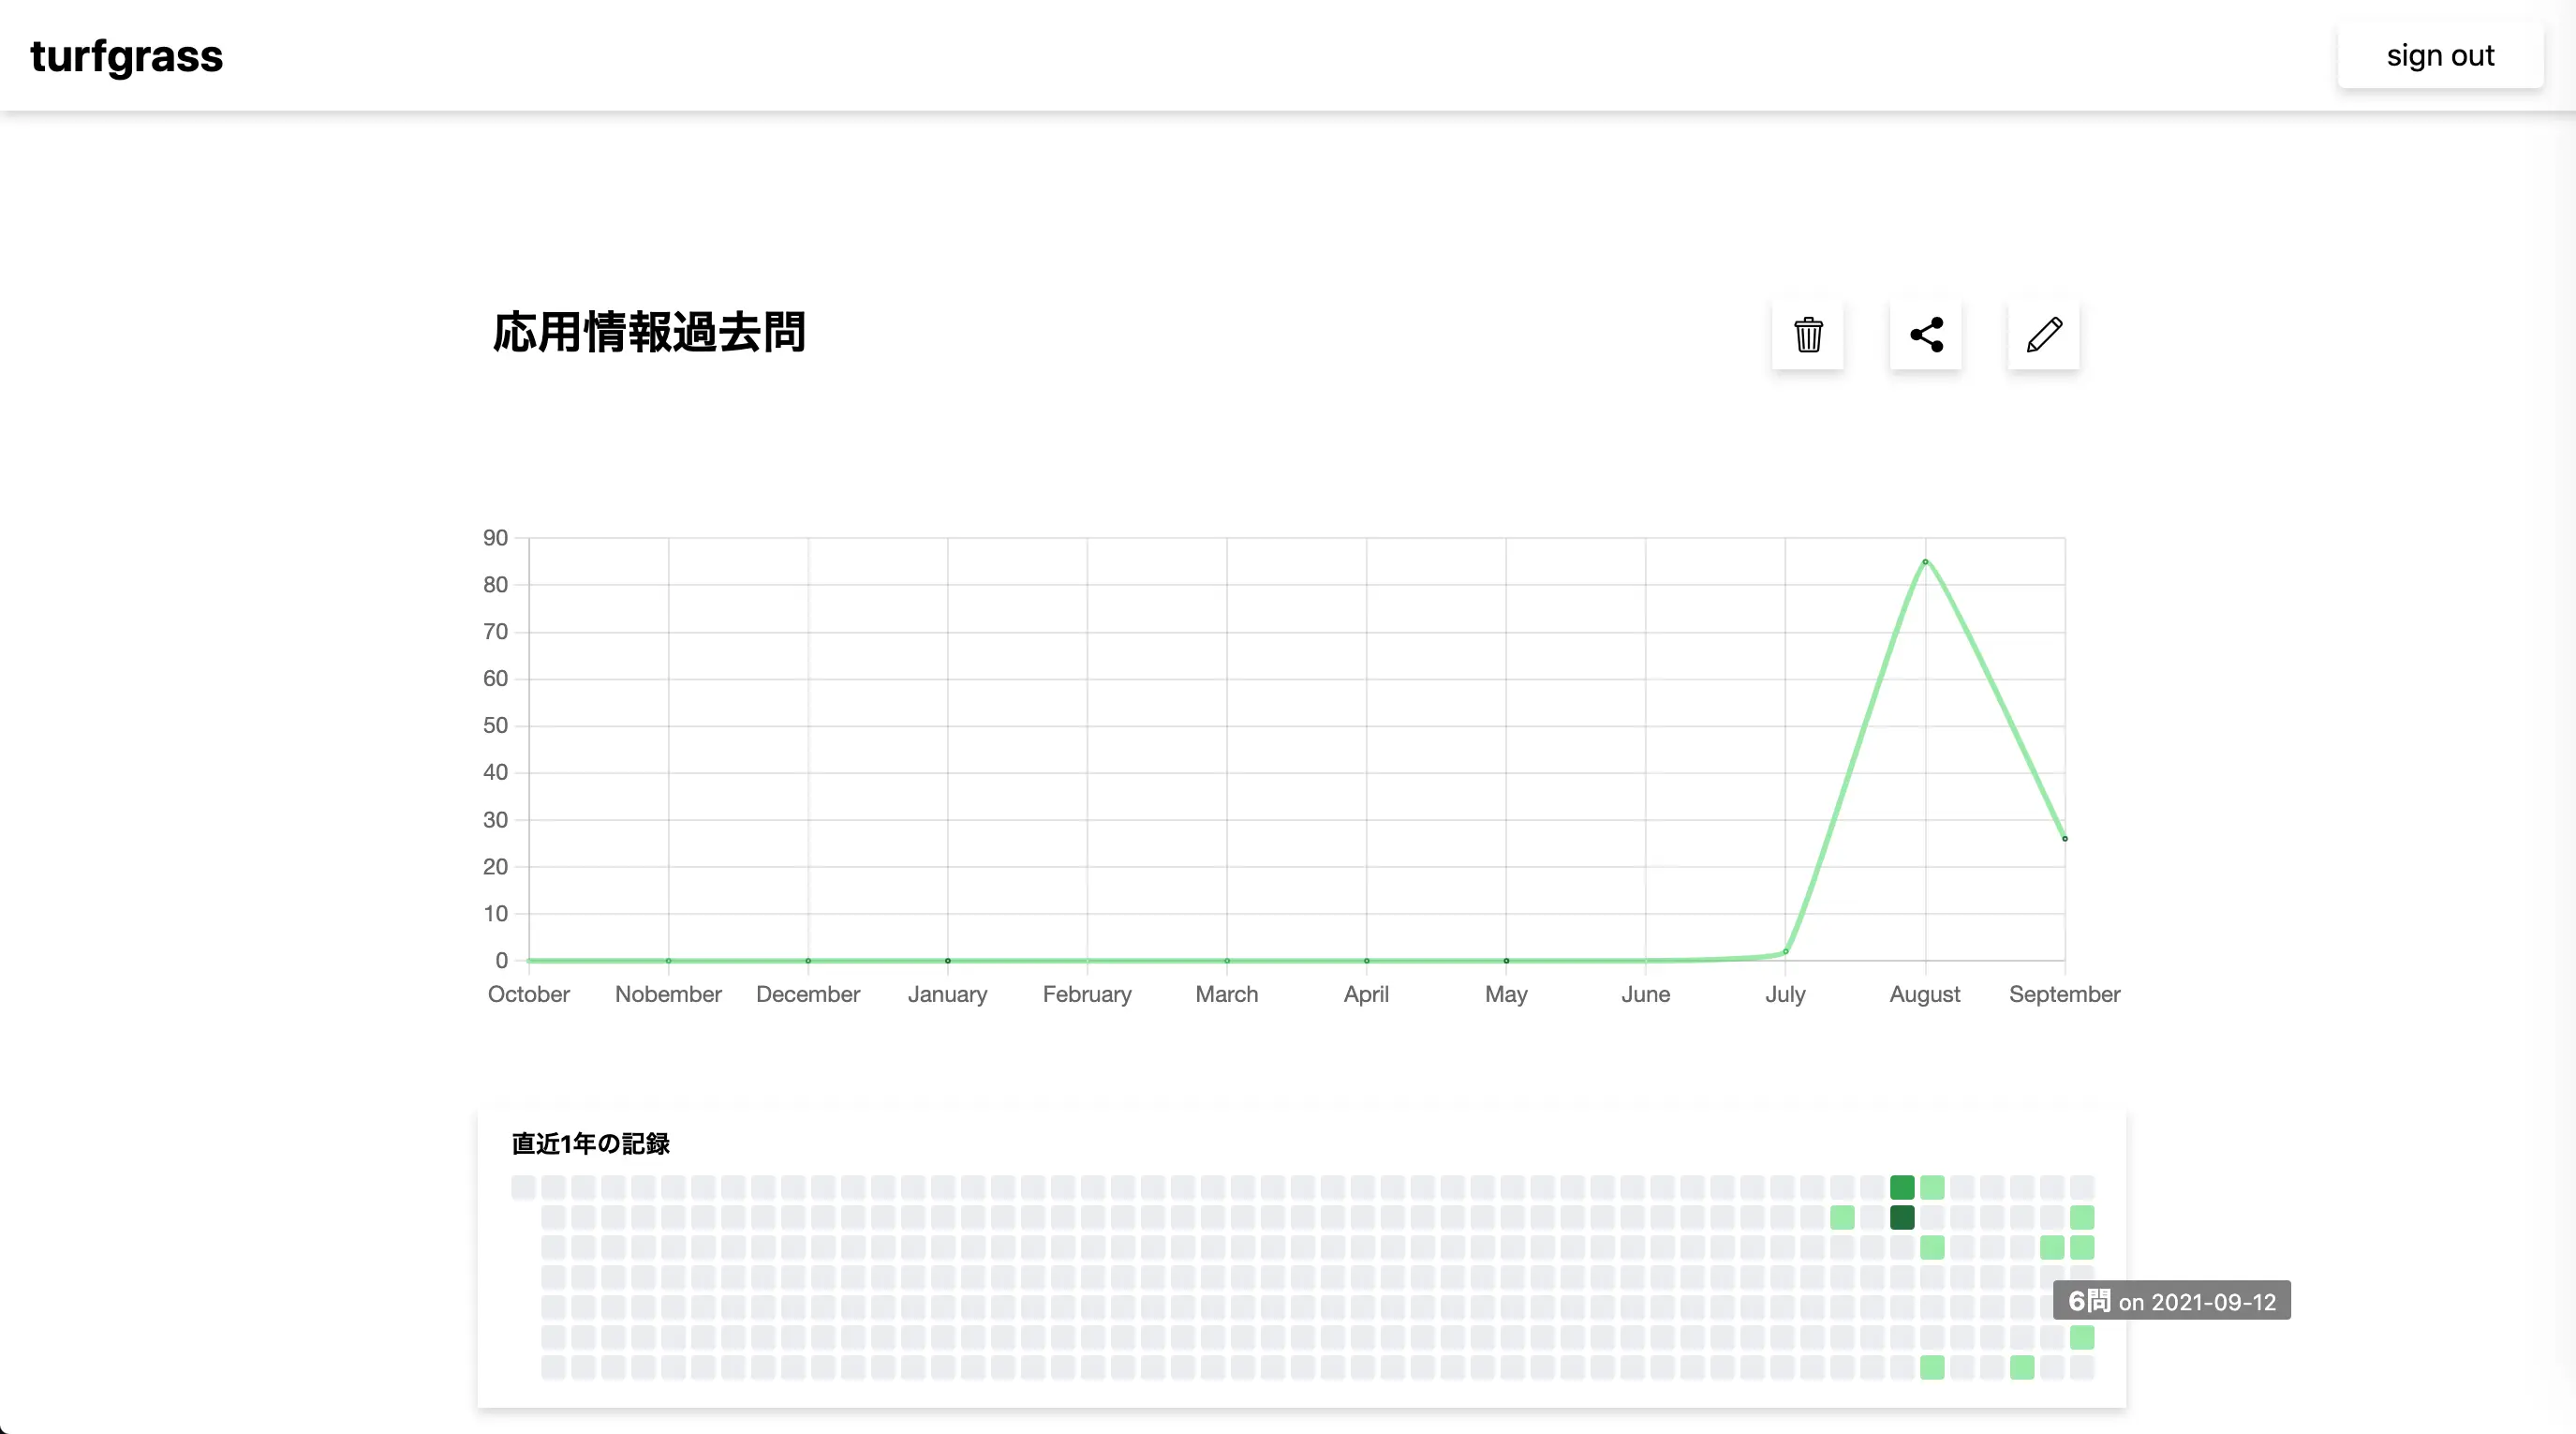Click the September data point on chart
Screen dimensions: 2576x1434
pyautogui.click(x=2064, y=839)
